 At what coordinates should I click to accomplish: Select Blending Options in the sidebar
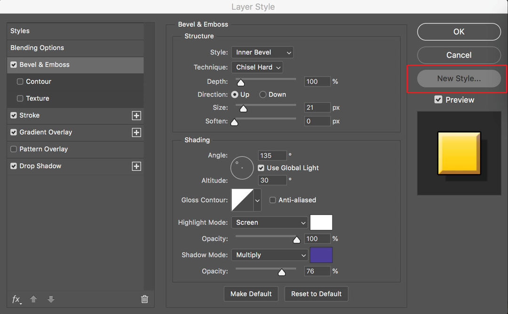(37, 48)
